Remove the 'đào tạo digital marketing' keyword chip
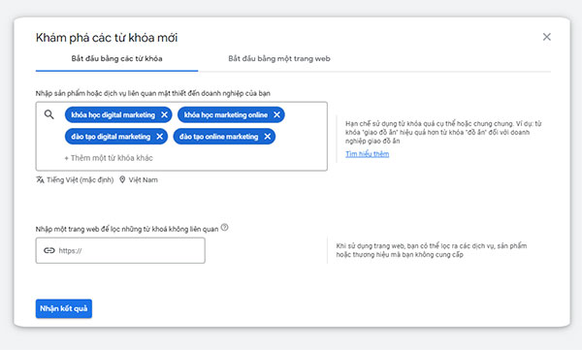The image size is (582, 350). [160, 137]
